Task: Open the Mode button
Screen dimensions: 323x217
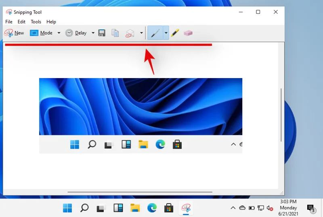Action: coord(41,33)
